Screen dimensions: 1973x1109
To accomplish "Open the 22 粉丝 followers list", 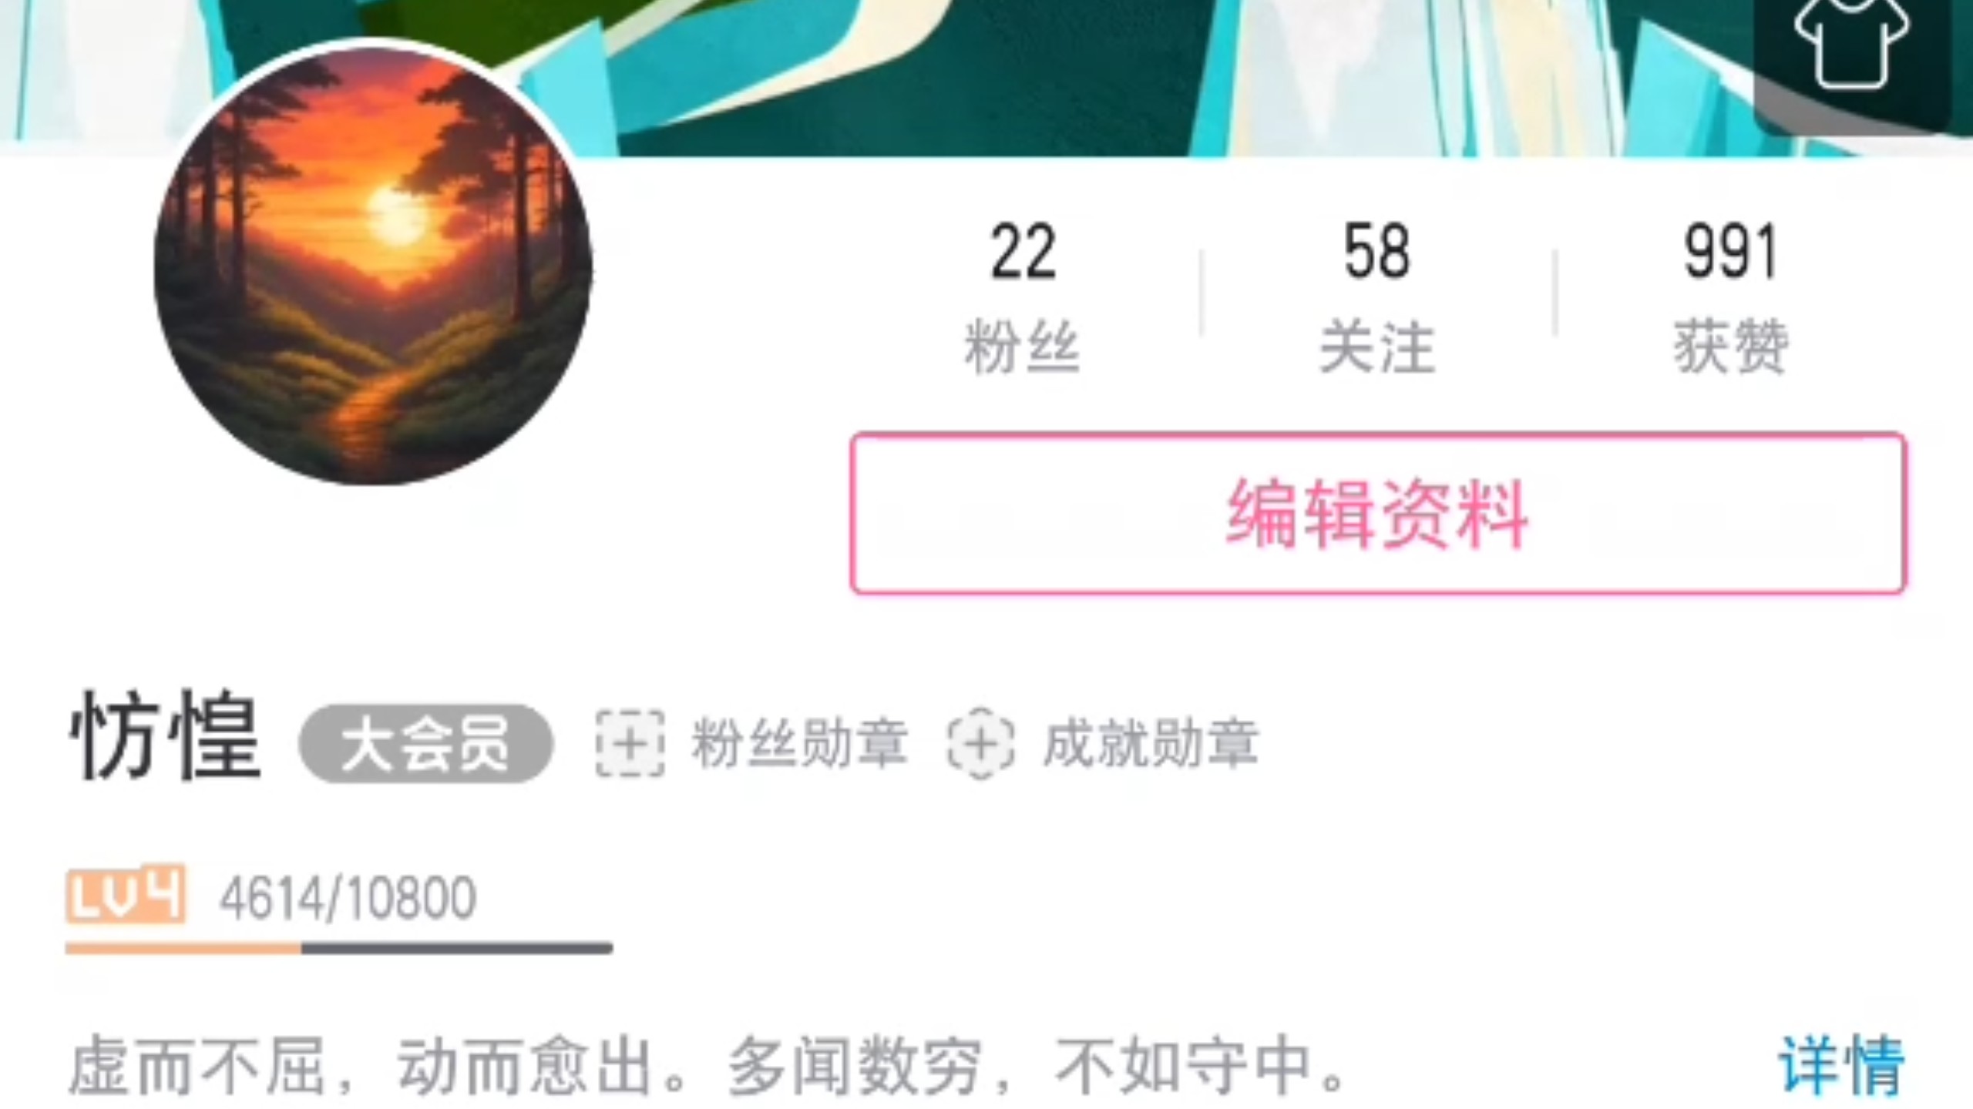I will pyautogui.click(x=1023, y=298).
